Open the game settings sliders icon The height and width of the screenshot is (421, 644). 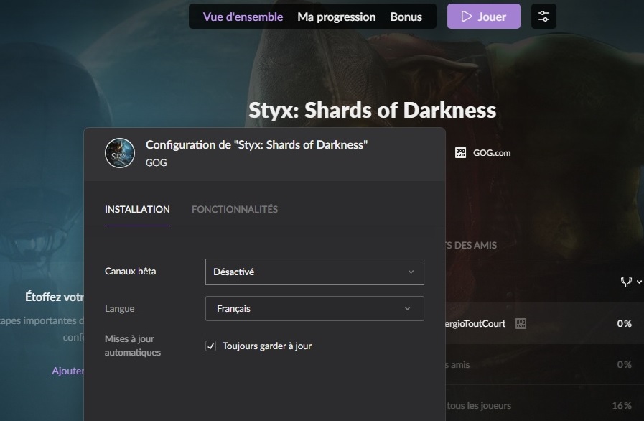(543, 16)
